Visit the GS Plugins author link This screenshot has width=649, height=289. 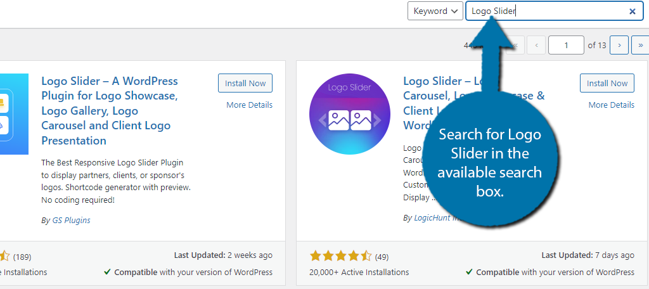coord(71,221)
